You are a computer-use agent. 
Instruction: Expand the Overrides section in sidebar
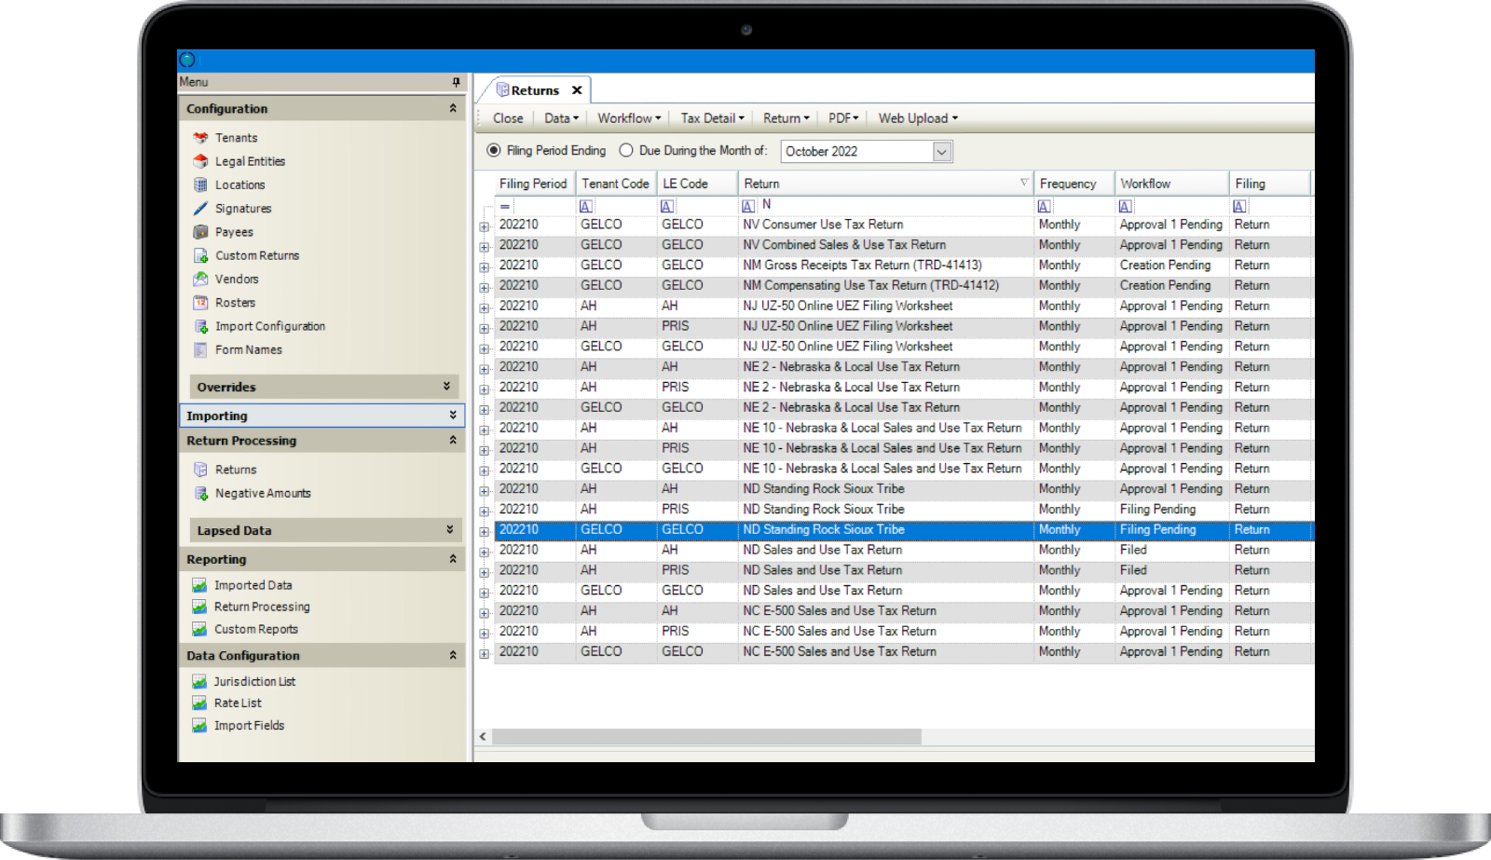tap(449, 386)
